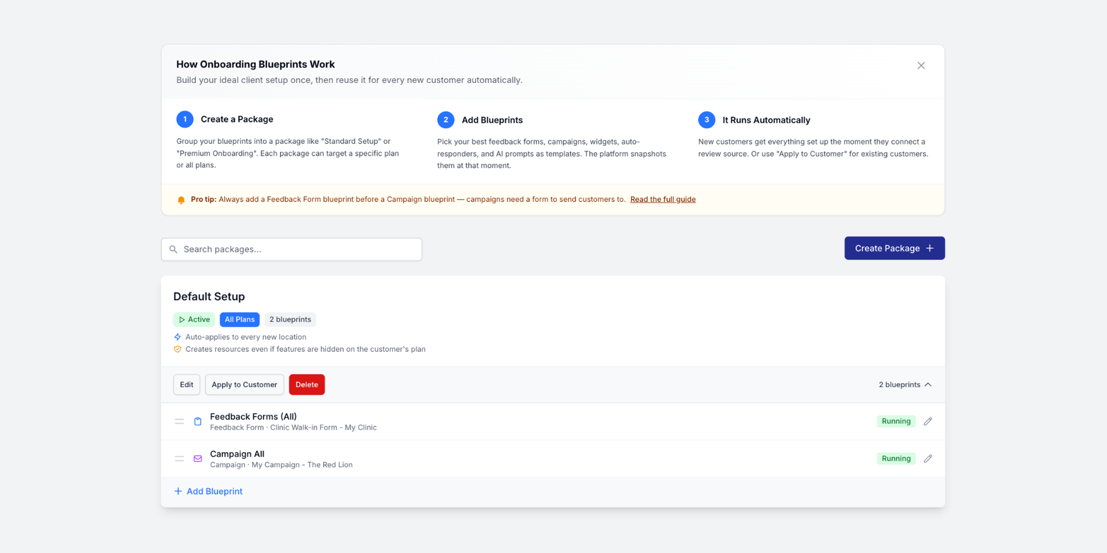
Task: Click Apply to Customer button
Action: coord(244,384)
